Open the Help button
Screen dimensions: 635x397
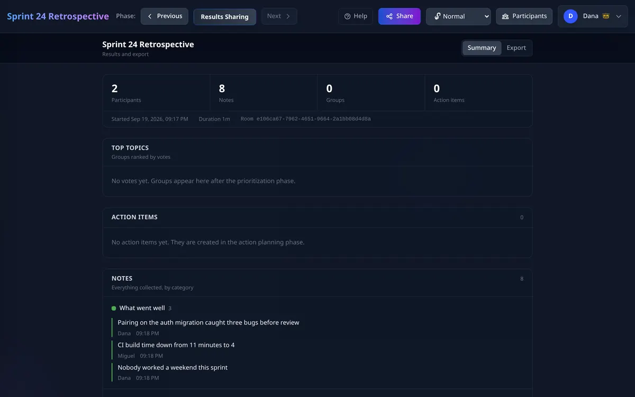pos(356,16)
